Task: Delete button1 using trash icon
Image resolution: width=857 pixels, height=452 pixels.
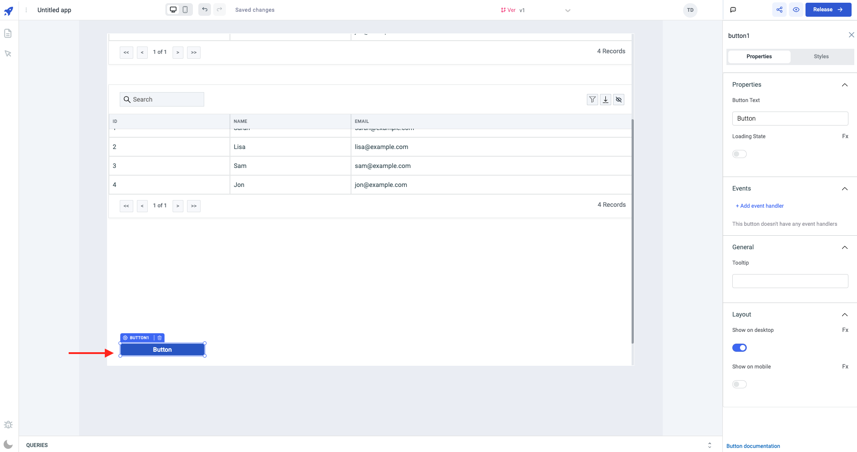Action: pos(159,338)
